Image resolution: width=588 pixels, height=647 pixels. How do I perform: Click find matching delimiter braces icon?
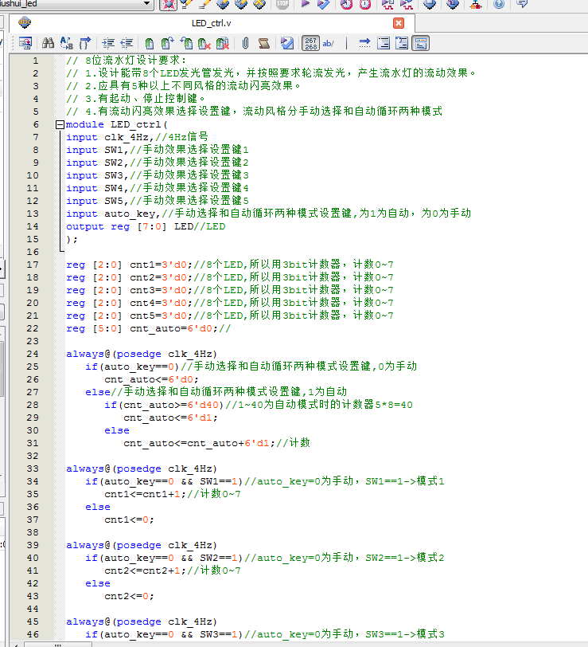tap(85, 43)
